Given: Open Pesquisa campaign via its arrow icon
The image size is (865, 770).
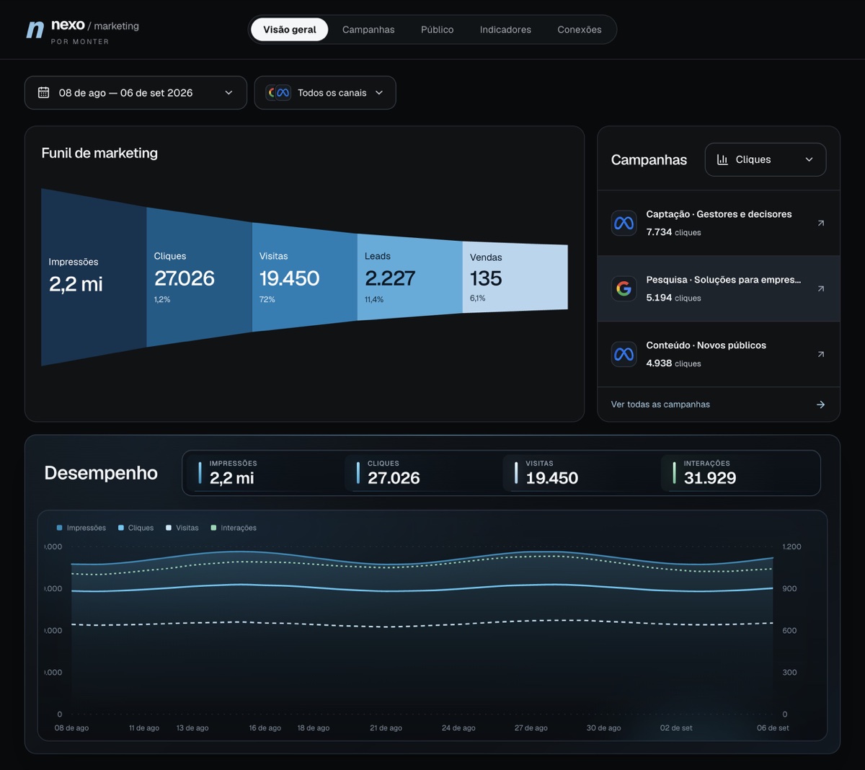Looking at the screenshot, I should pos(820,288).
